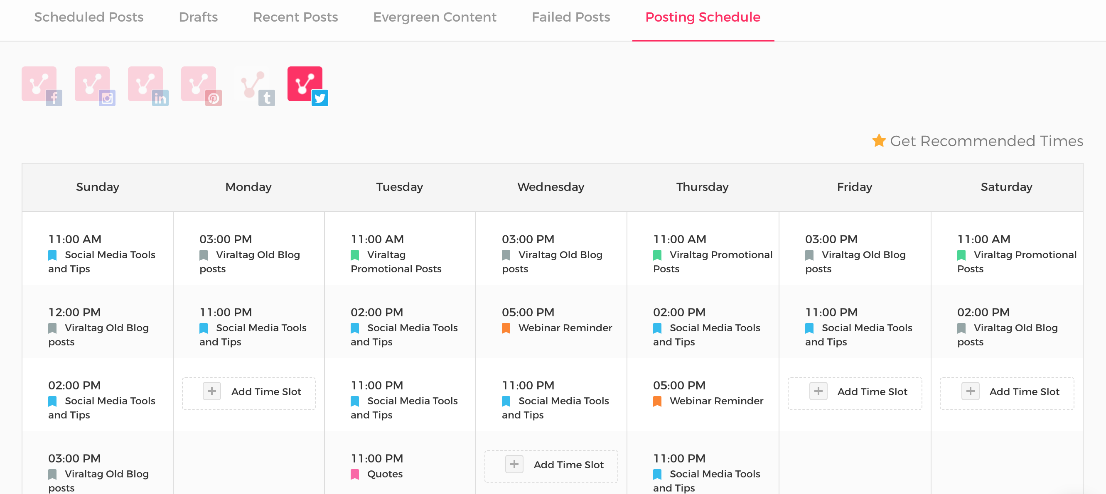Select the Pinterest account icon
The width and height of the screenshot is (1106, 494).
click(x=201, y=85)
